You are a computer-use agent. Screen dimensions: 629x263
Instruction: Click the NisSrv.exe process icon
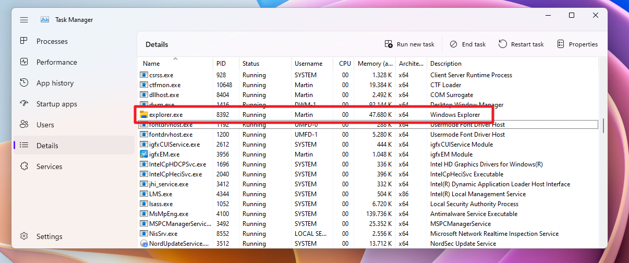(144, 234)
